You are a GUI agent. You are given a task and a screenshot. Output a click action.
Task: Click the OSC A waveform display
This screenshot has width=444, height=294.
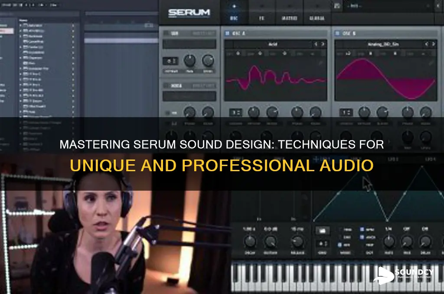click(275, 78)
